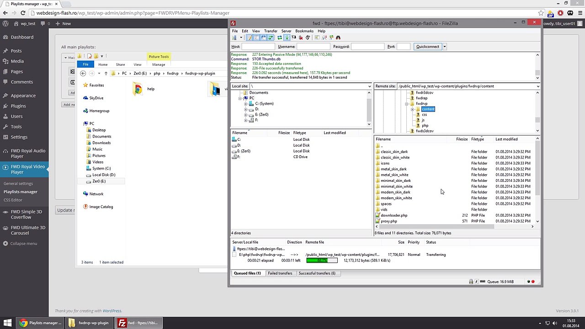
Task: Click the Users icon in WordPress sidebar
Action: coord(5,117)
